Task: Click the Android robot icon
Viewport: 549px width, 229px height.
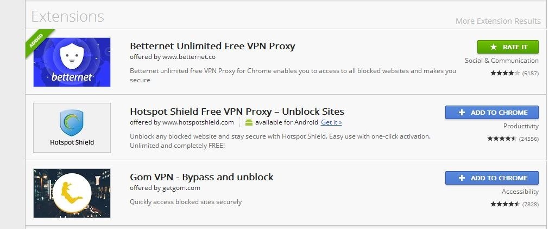Action: [x=249, y=122]
